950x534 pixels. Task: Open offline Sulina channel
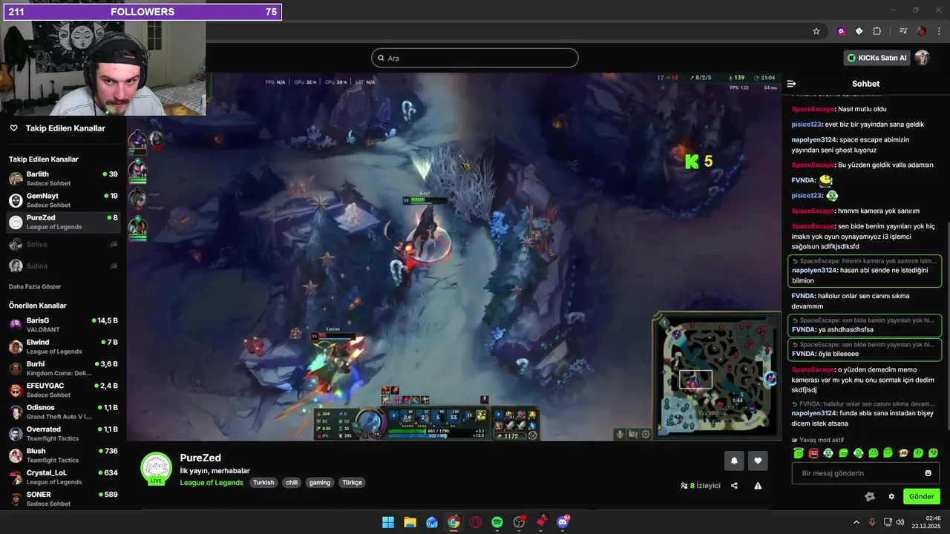[63, 266]
